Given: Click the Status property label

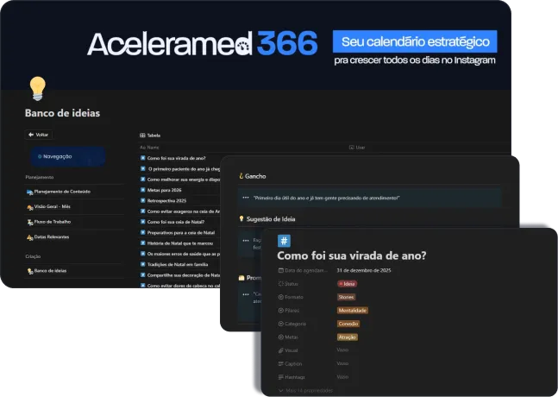Looking at the screenshot, I should (288, 284).
